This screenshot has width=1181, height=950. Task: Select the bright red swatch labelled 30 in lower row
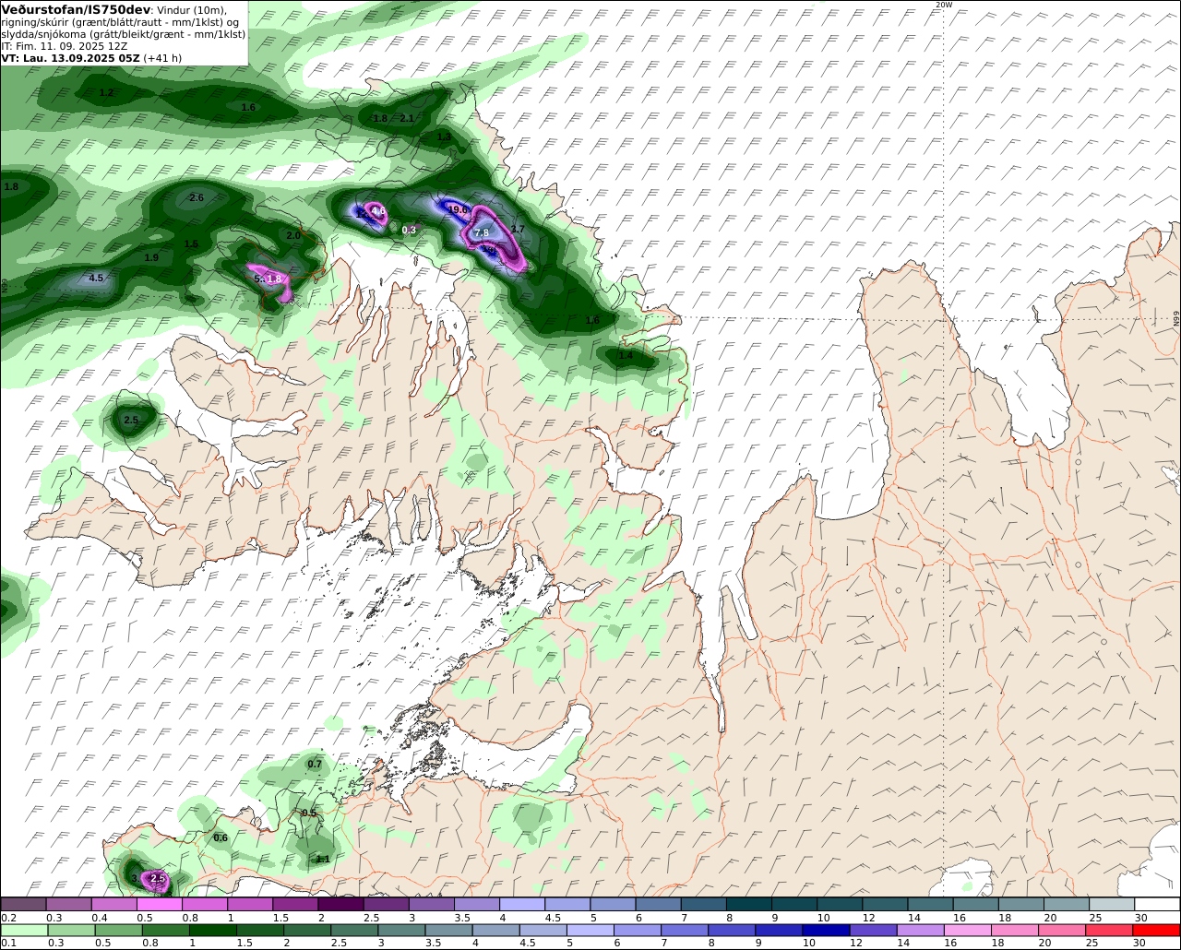1157,931
